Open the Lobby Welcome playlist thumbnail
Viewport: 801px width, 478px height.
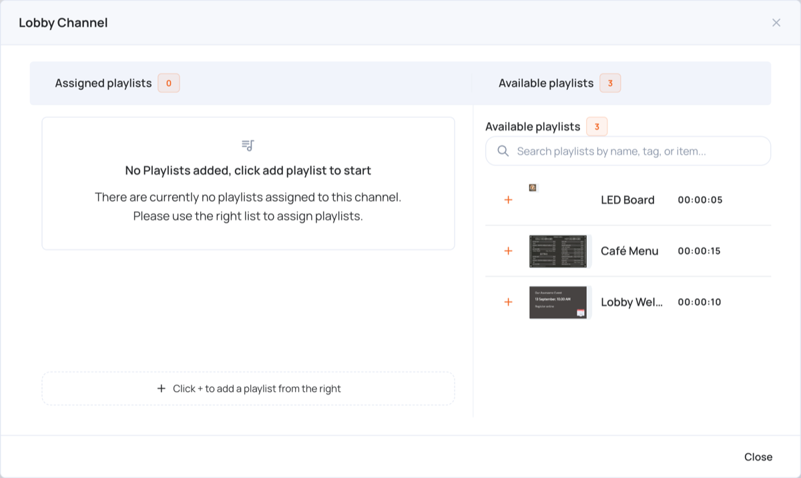[x=558, y=302]
